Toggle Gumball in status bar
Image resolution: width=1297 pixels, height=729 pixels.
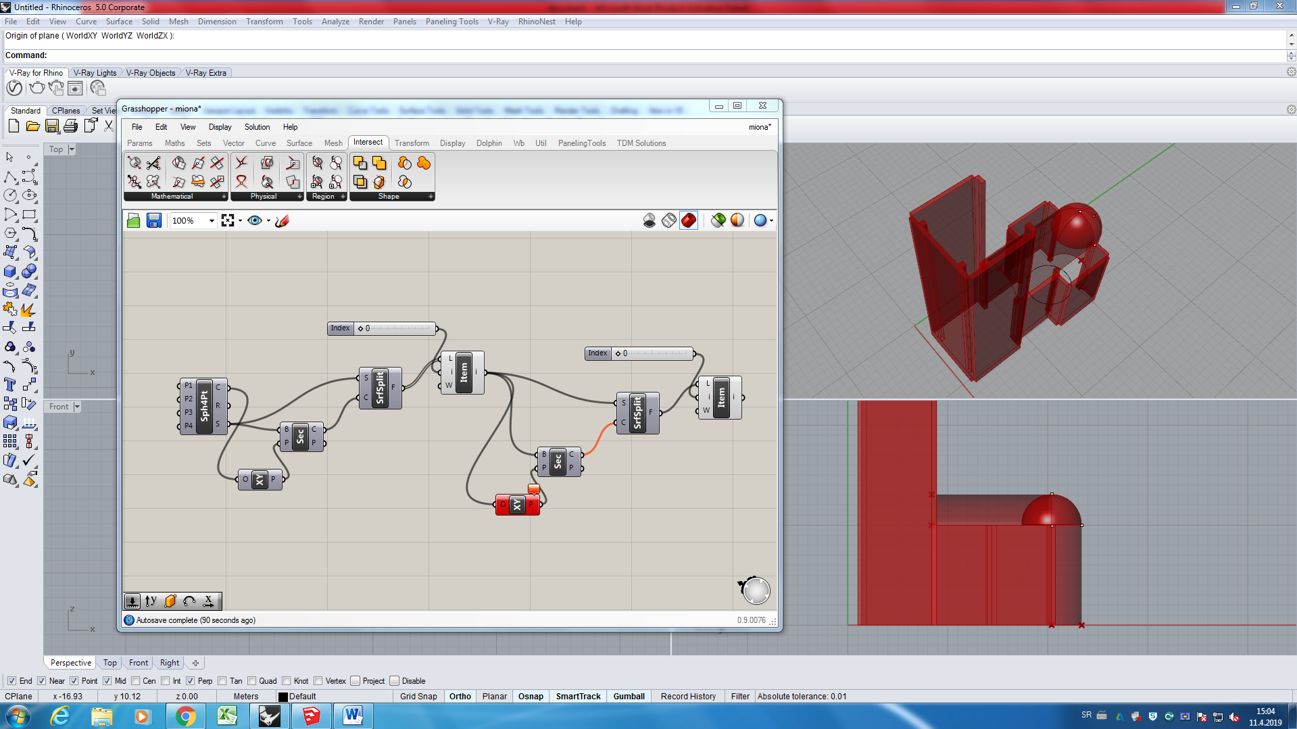coord(629,697)
